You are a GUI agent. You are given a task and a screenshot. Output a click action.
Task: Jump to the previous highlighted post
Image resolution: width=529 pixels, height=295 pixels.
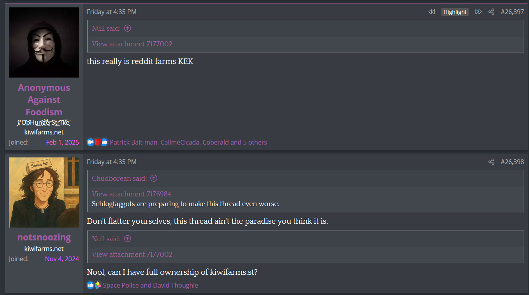(431, 12)
